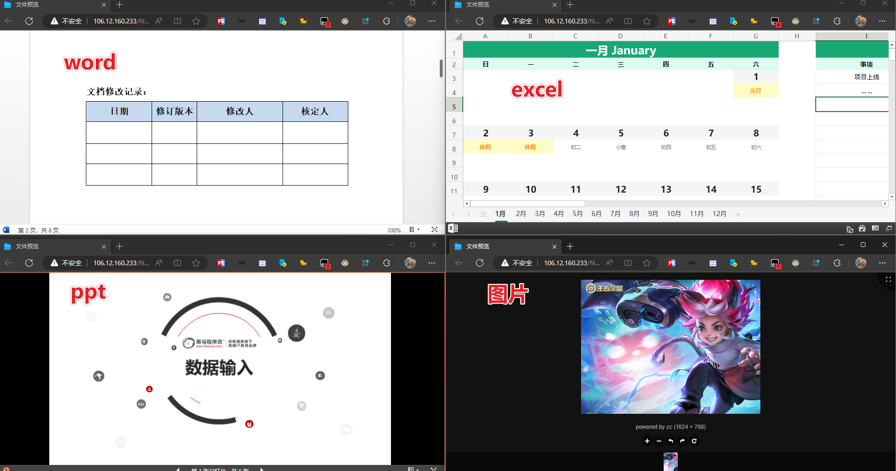Refresh the Excel preview browser window
Screen dimensions: 896x471
(x=480, y=21)
